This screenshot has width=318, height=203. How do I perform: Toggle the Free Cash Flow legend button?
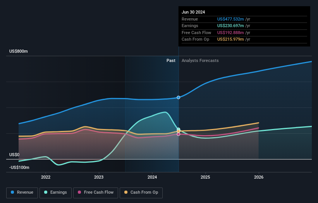96,193
